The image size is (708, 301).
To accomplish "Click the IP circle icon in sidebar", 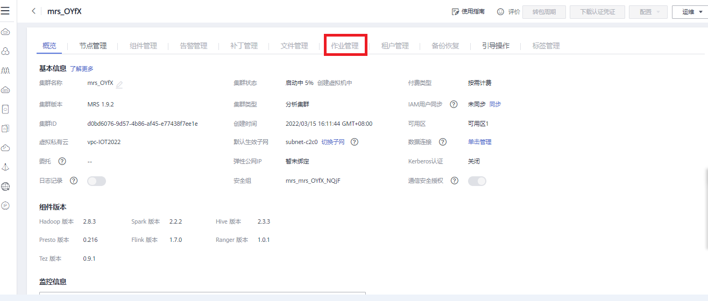I will point(5,205).
